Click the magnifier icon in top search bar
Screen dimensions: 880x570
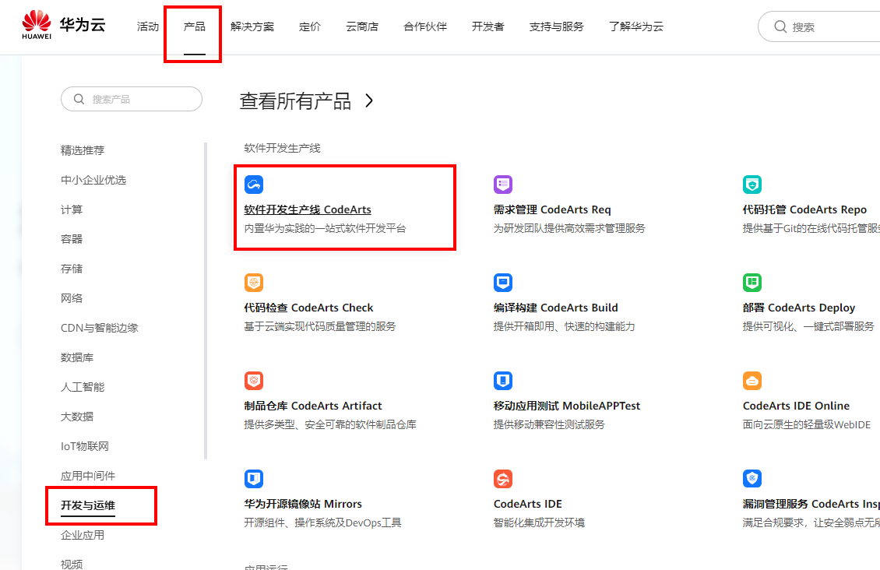780,26
